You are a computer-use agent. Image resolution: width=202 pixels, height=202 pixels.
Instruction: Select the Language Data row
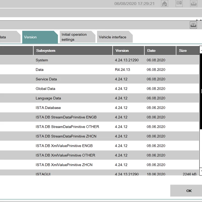point(99,98)
